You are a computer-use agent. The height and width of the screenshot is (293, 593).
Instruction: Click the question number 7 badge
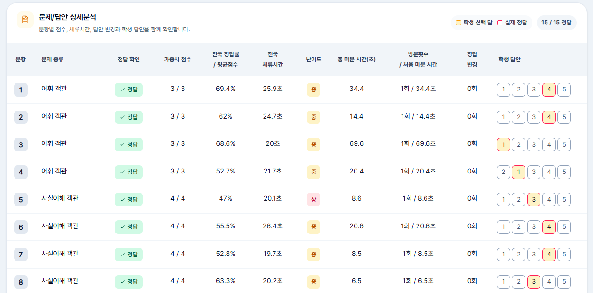pos(21,255)
